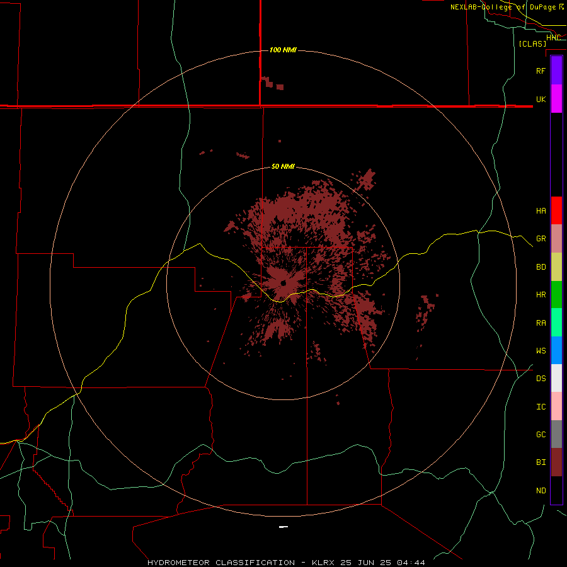
Task: Click the 'HA' legend label
Action: point(541,211)
